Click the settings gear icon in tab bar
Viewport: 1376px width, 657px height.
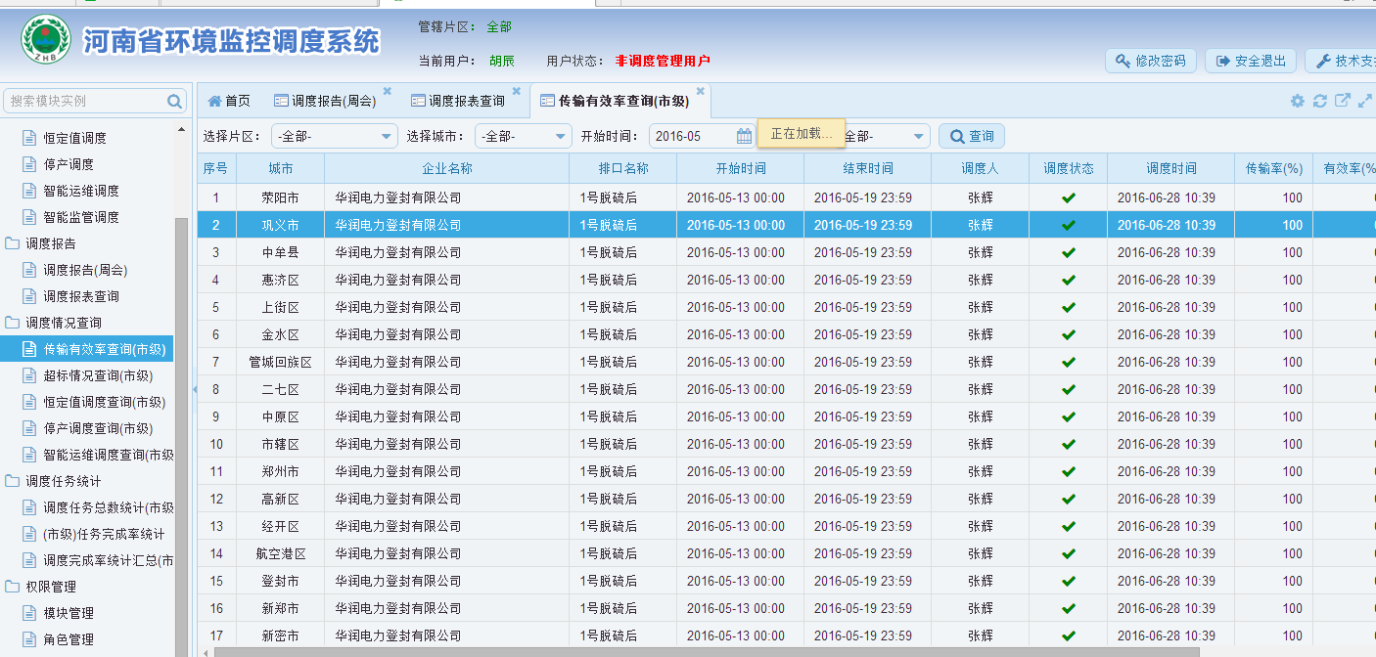1298,101
